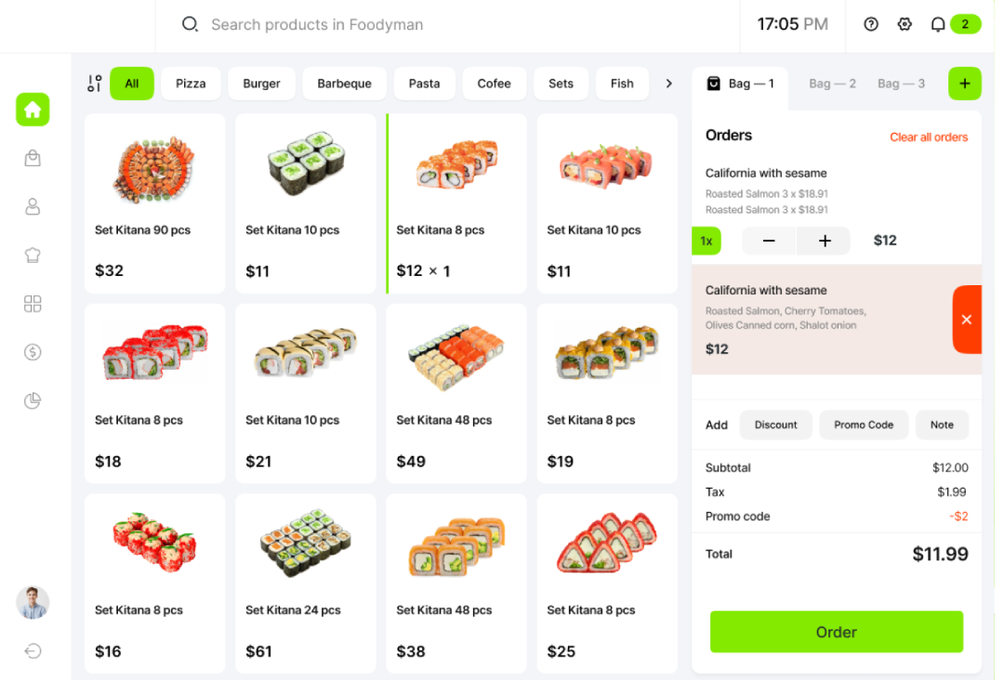
Task: Open the Home dashboard from the sidebar
Action: coord(33,110)
